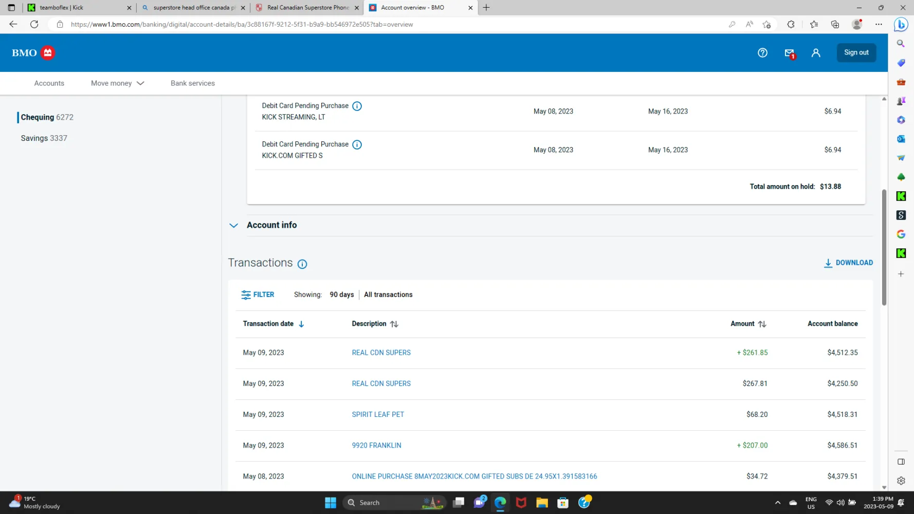
Task: Open File Explorer from taskbar
Action: tap(542, 503)
